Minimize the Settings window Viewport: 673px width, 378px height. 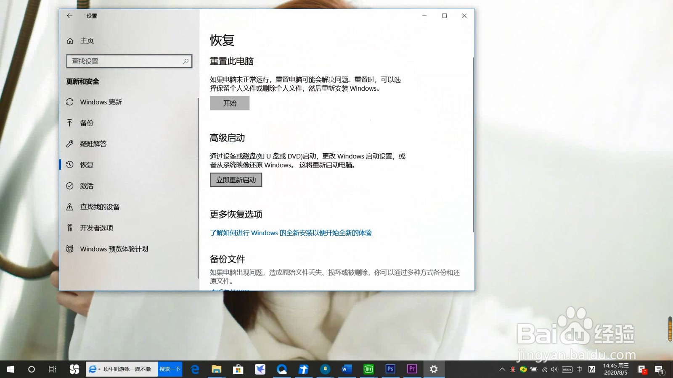pyautogui.click(x=424, y=16)
